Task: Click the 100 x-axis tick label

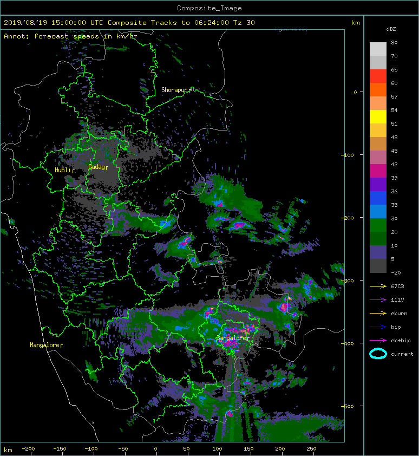Action: click(x=217, y=449)
